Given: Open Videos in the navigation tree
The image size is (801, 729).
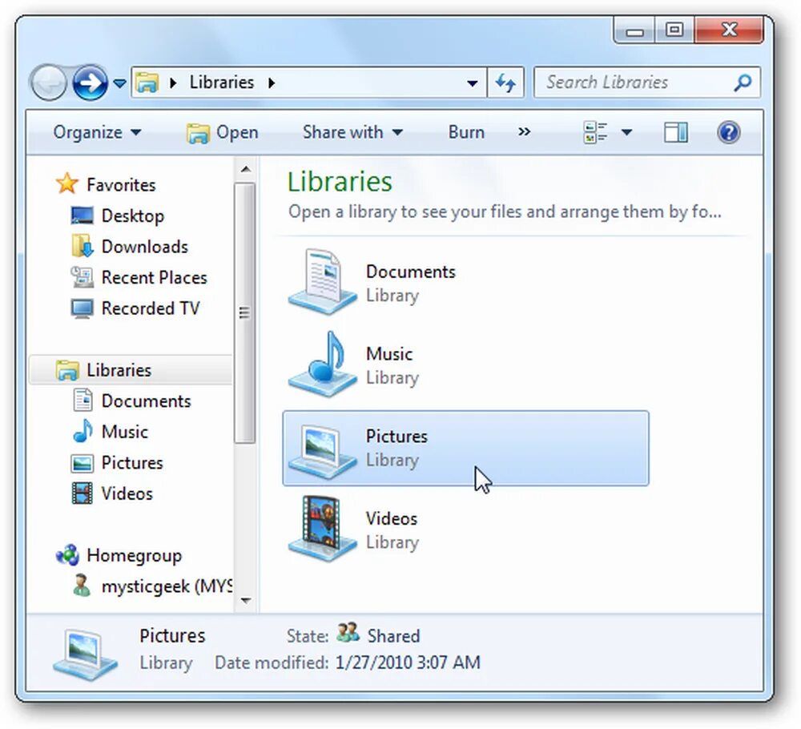Looking at the screenshot, I should [127, 494].
